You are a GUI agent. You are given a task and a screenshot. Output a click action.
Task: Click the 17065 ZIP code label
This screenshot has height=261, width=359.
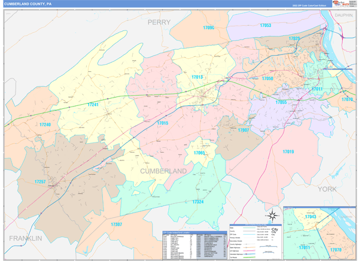[x=199, y=153]
